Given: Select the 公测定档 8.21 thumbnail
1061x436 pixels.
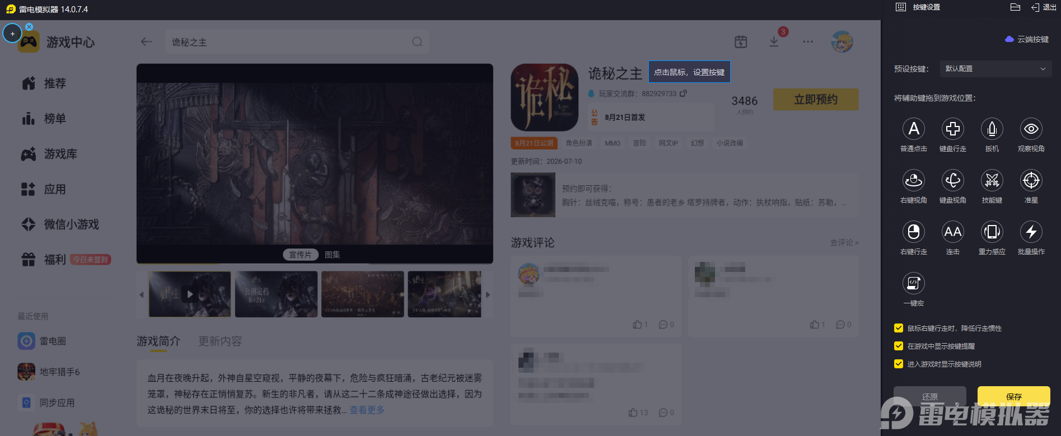Looking at the screenshot, I should (276, 294).
